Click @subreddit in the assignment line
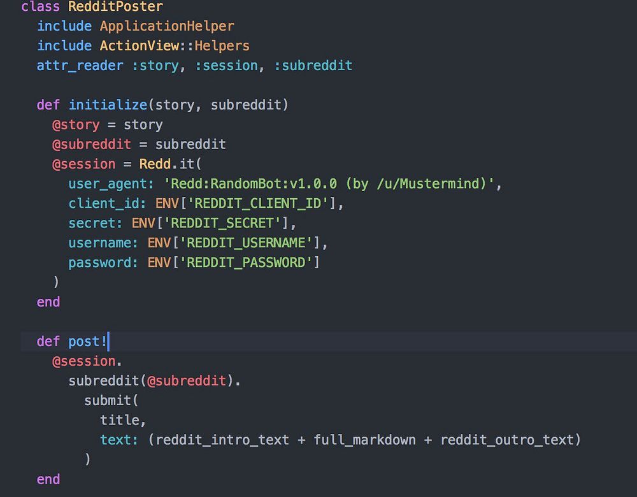Image resolution: width=637 pixels, height=497 pixels. pos(92,144)
